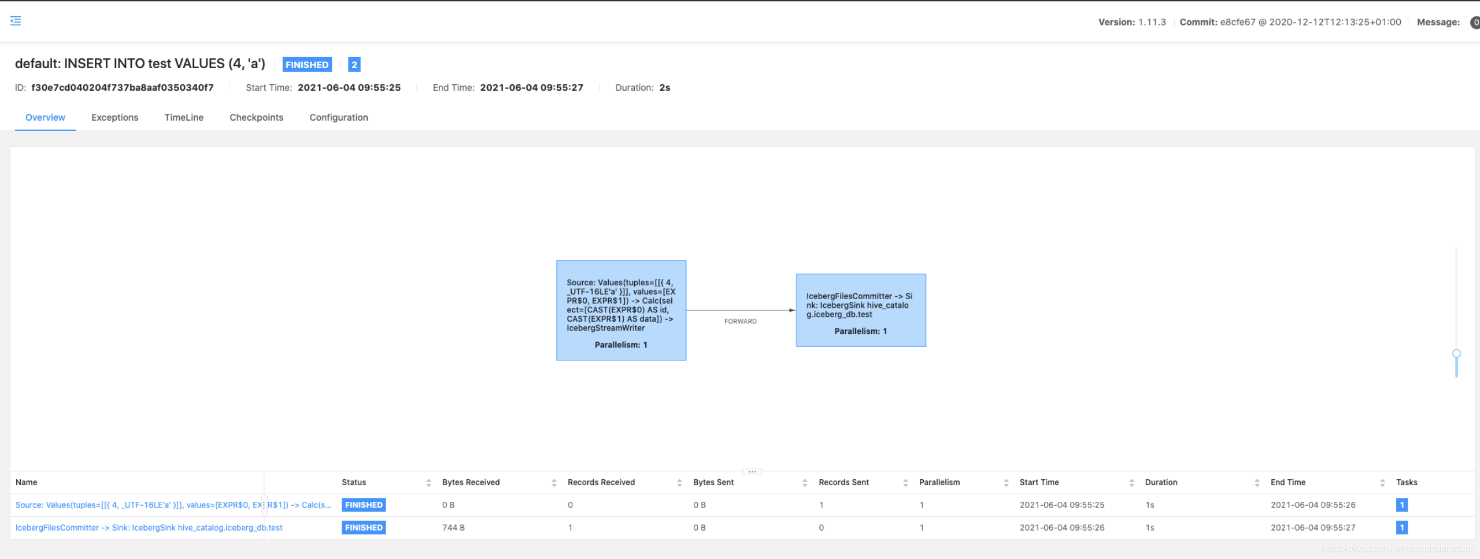
Task: Switch to the Exceptions tab
Action: click(114, 117)
